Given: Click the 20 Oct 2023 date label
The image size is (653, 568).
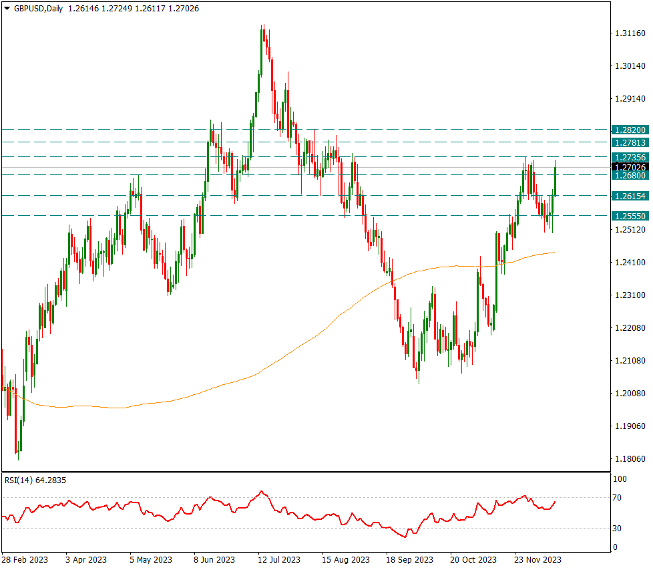Looking at the screenshot, I should point(473,560).
